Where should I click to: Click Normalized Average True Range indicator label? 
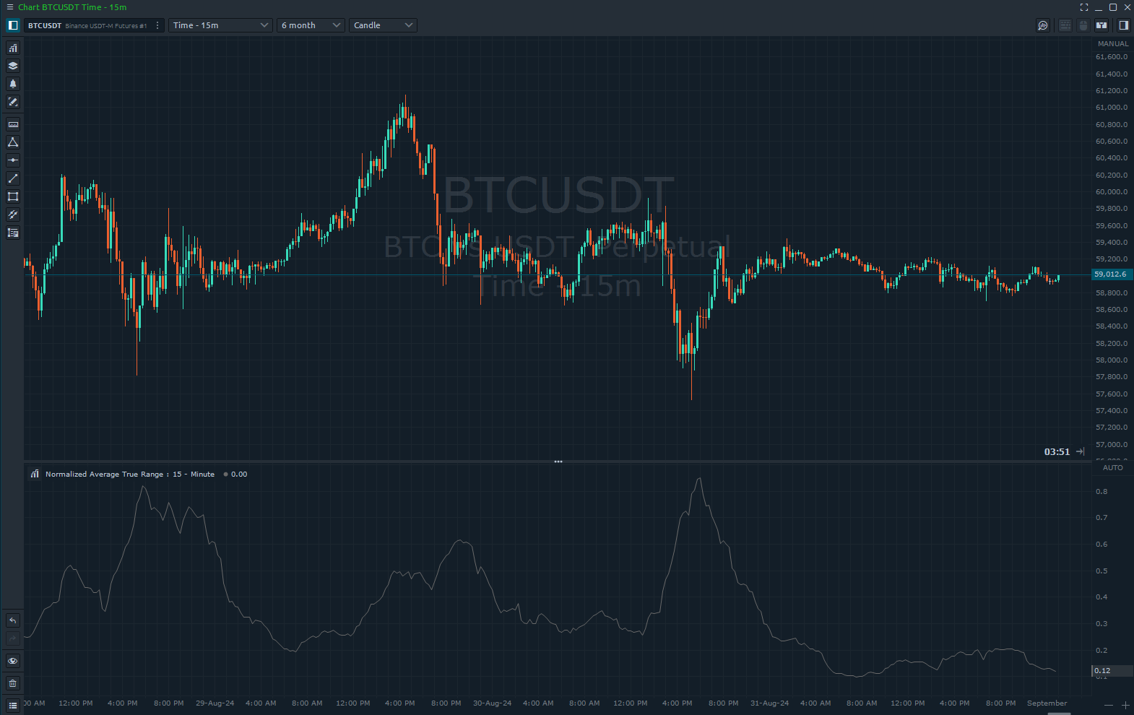tap(130, 474)
